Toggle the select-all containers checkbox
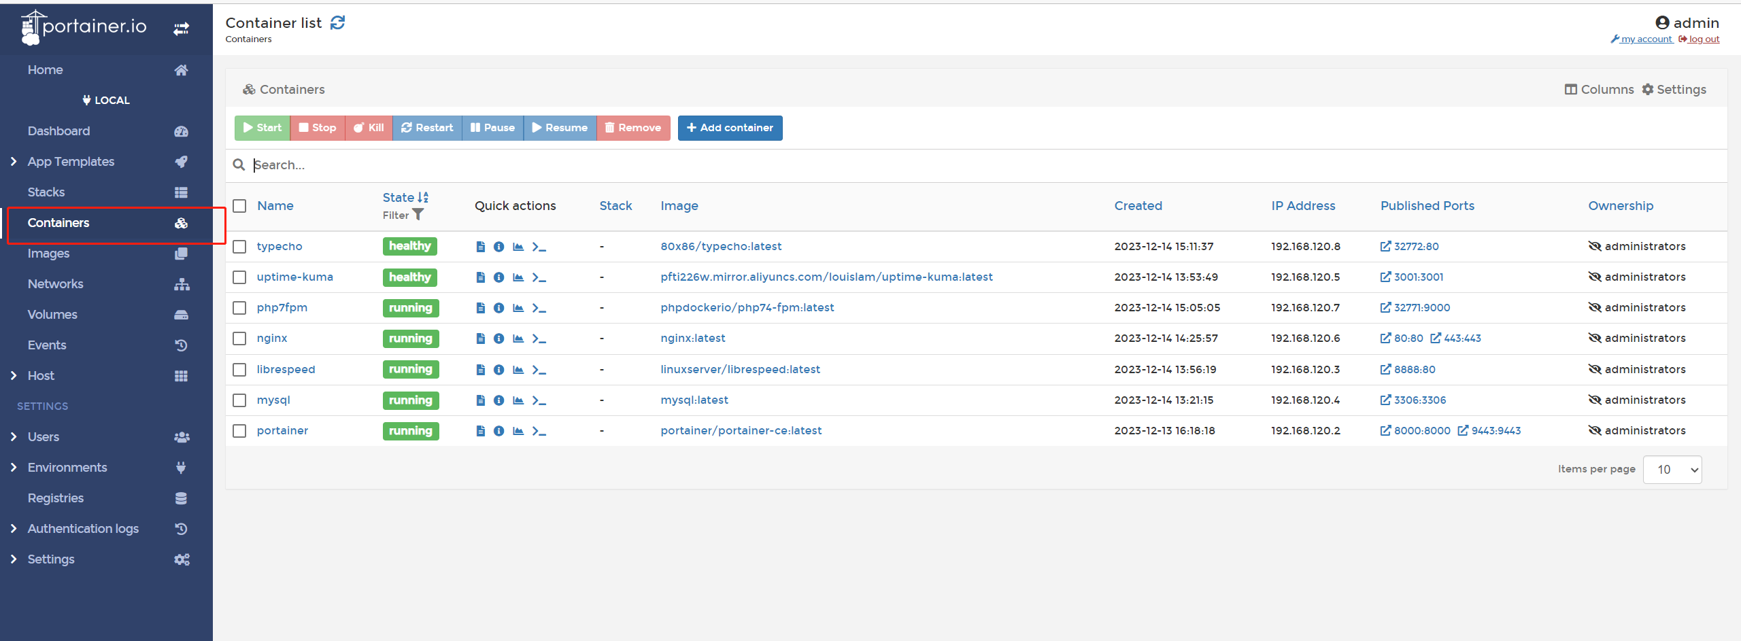 point(239,206)
